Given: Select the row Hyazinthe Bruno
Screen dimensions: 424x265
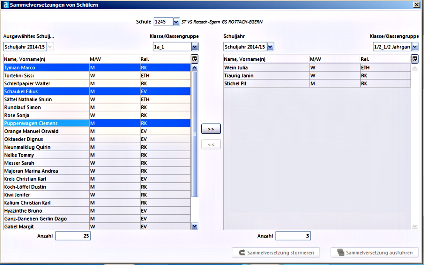Looking at the screenshot, I should pyautogui.click(x=97, y=211).
